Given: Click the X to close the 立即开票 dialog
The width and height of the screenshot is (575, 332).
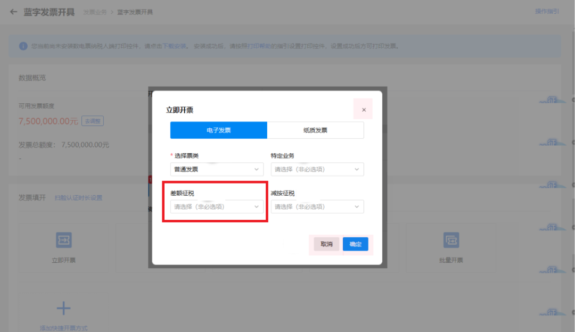Looking at the screenshot, I should click(363, 109).
